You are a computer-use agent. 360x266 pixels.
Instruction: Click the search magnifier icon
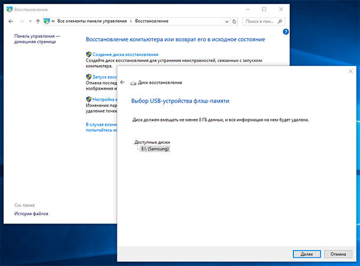tap(280, 21)
